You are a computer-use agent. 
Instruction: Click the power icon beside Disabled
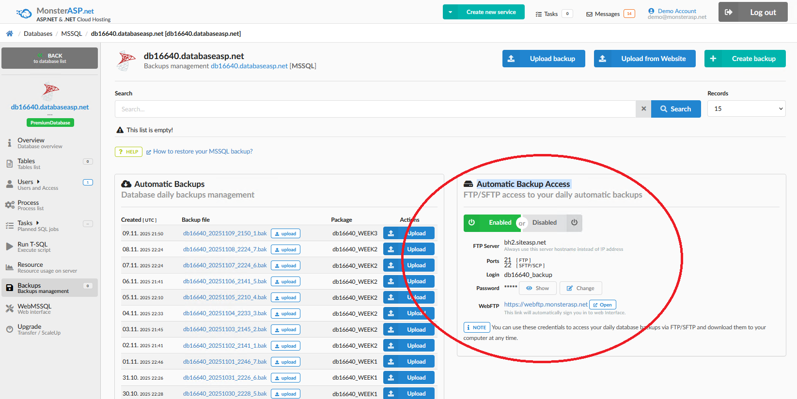point(574,223)
